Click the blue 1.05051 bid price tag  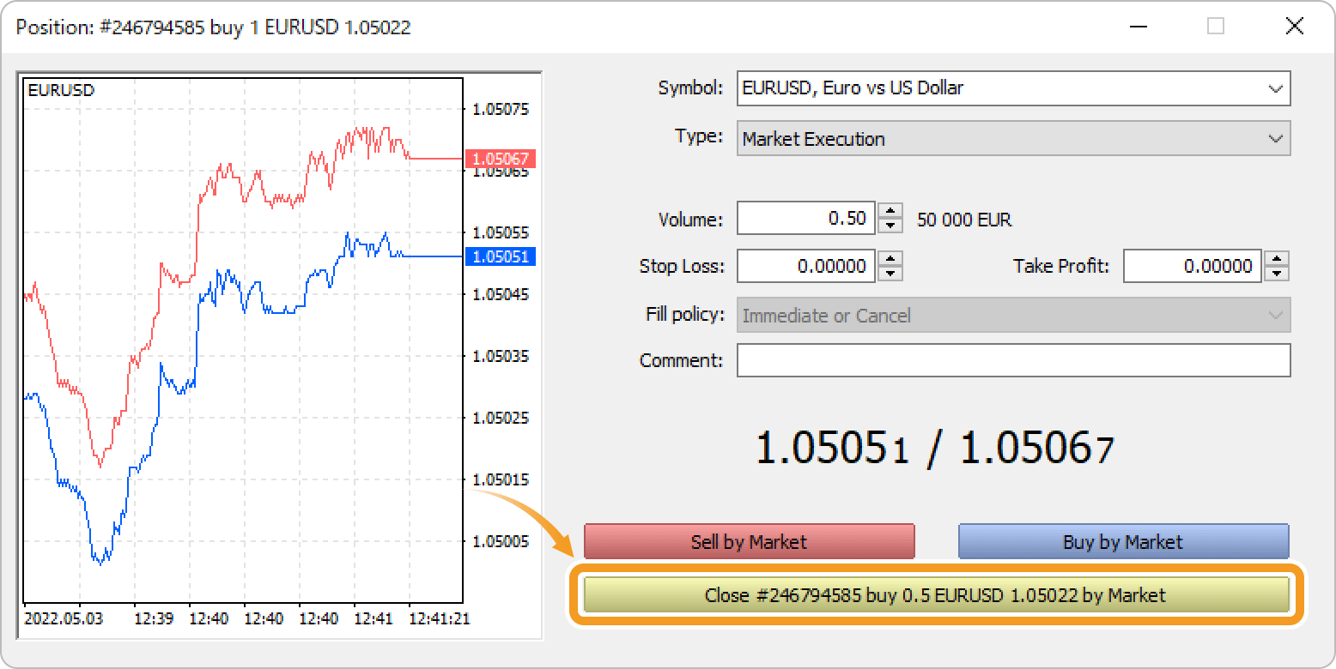(501, 256)
